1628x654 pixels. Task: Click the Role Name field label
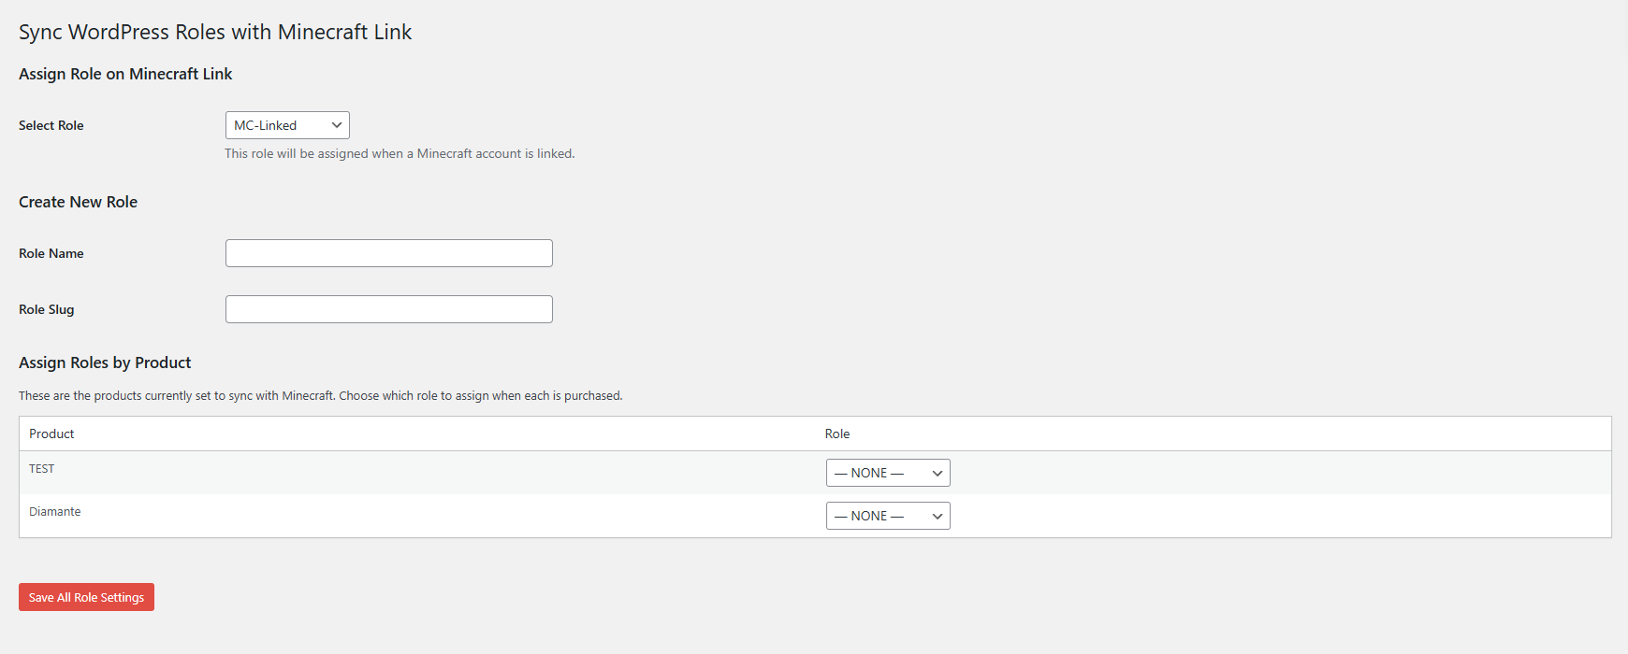pyautogui.click(x=51, y=253)
